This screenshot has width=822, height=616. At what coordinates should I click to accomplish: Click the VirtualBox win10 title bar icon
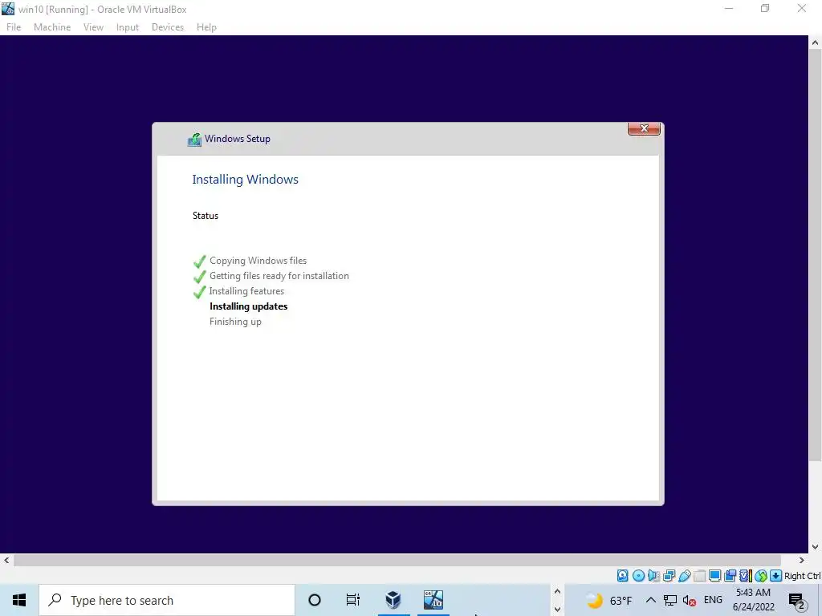tap(8, 8)
